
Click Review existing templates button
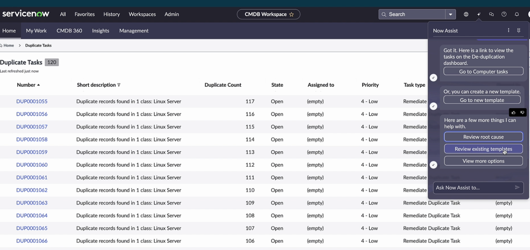484,149
